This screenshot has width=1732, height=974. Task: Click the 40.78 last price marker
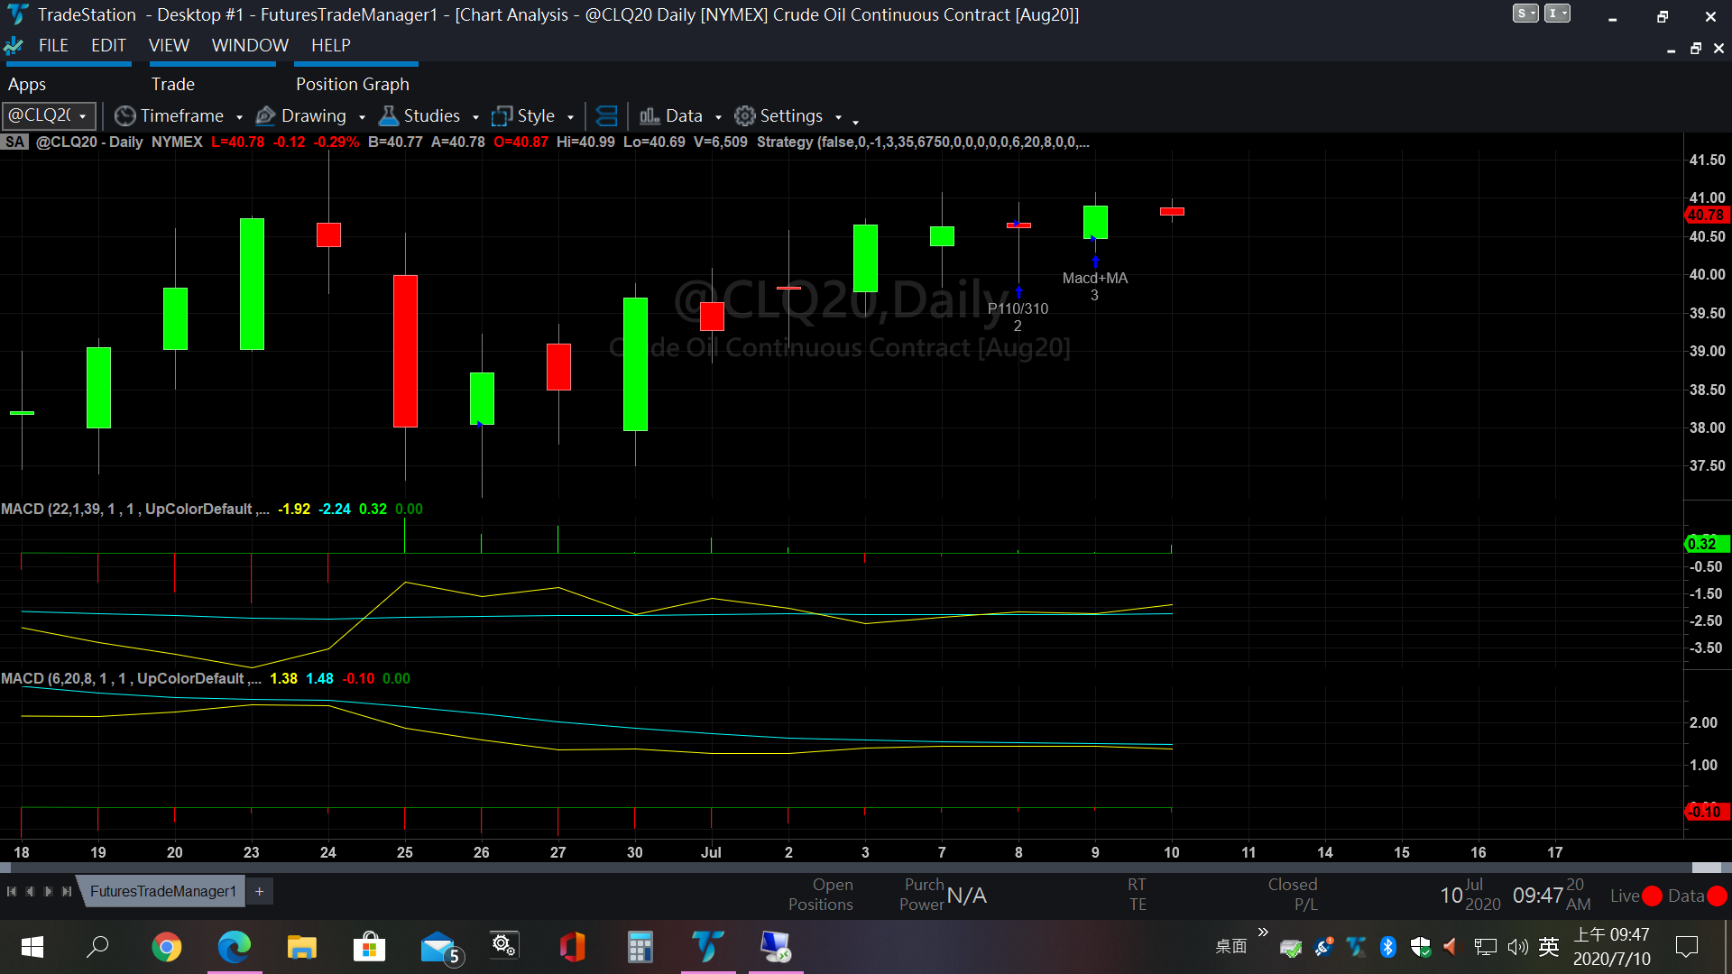click(x=1706, y=215)
